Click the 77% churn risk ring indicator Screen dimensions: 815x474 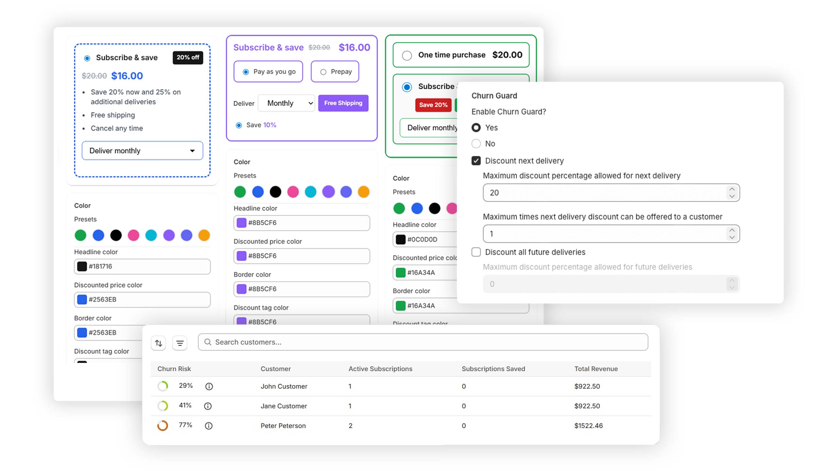[163, 425]
